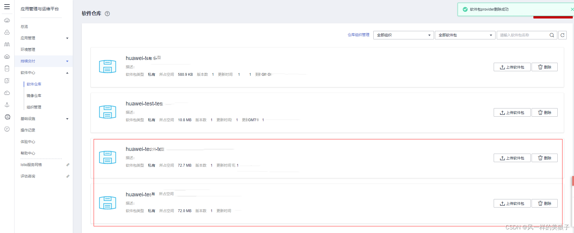Click the package icon of the 72.7 MB row

(108, 157)
